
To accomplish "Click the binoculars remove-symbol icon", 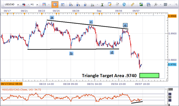I will point(24,5).
